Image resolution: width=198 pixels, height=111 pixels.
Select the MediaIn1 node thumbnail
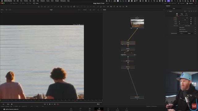coord(137,23)
